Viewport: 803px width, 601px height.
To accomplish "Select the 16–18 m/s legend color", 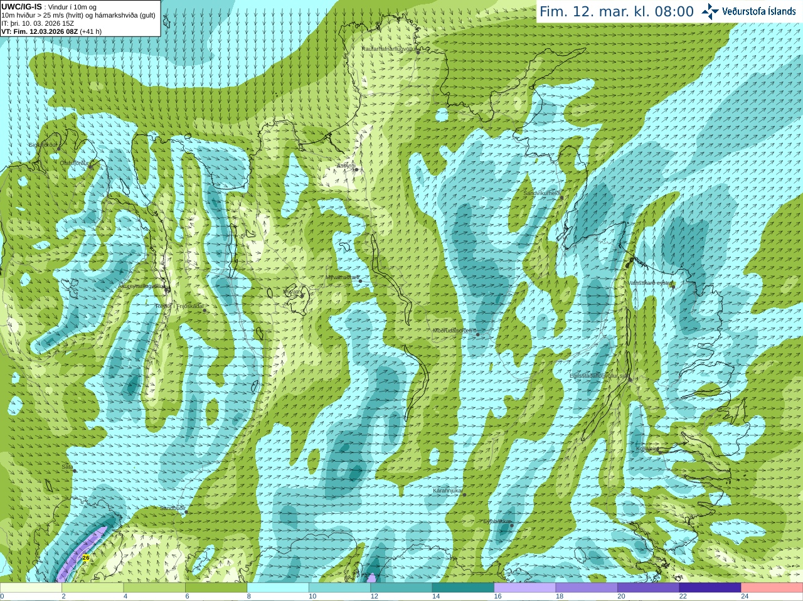I will click(525, 587).
